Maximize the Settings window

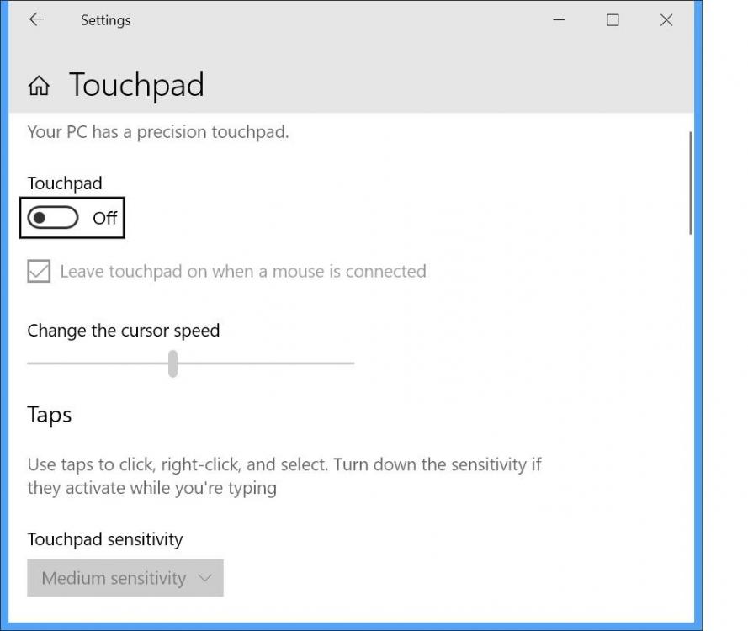(x=613, y=20)
